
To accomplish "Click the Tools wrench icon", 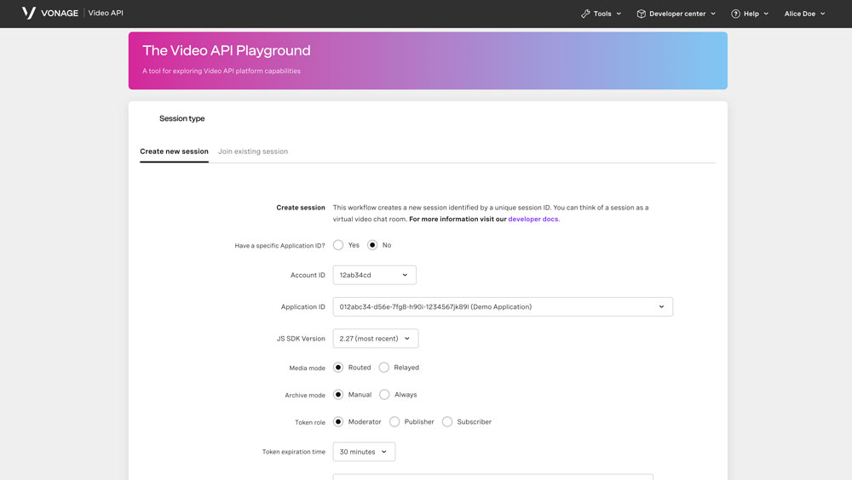I will pos(585,14).
